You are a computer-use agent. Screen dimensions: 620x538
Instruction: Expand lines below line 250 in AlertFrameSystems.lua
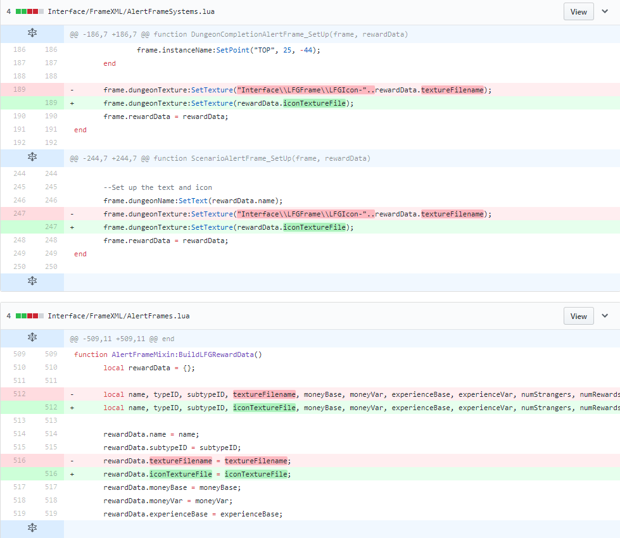tap(32, 281)
